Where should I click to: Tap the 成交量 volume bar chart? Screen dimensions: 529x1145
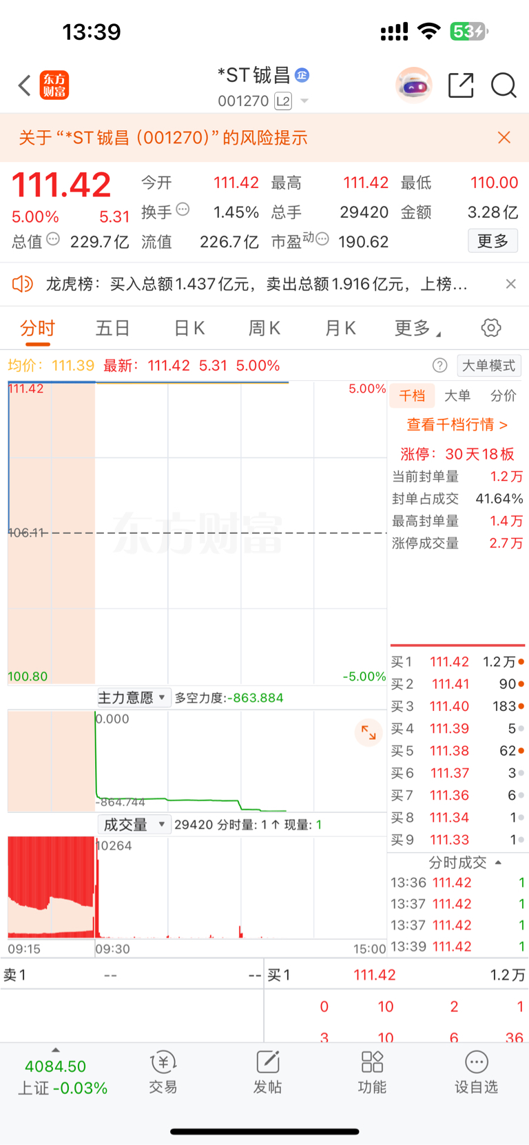pyautogui.click(x=197, y=887)
